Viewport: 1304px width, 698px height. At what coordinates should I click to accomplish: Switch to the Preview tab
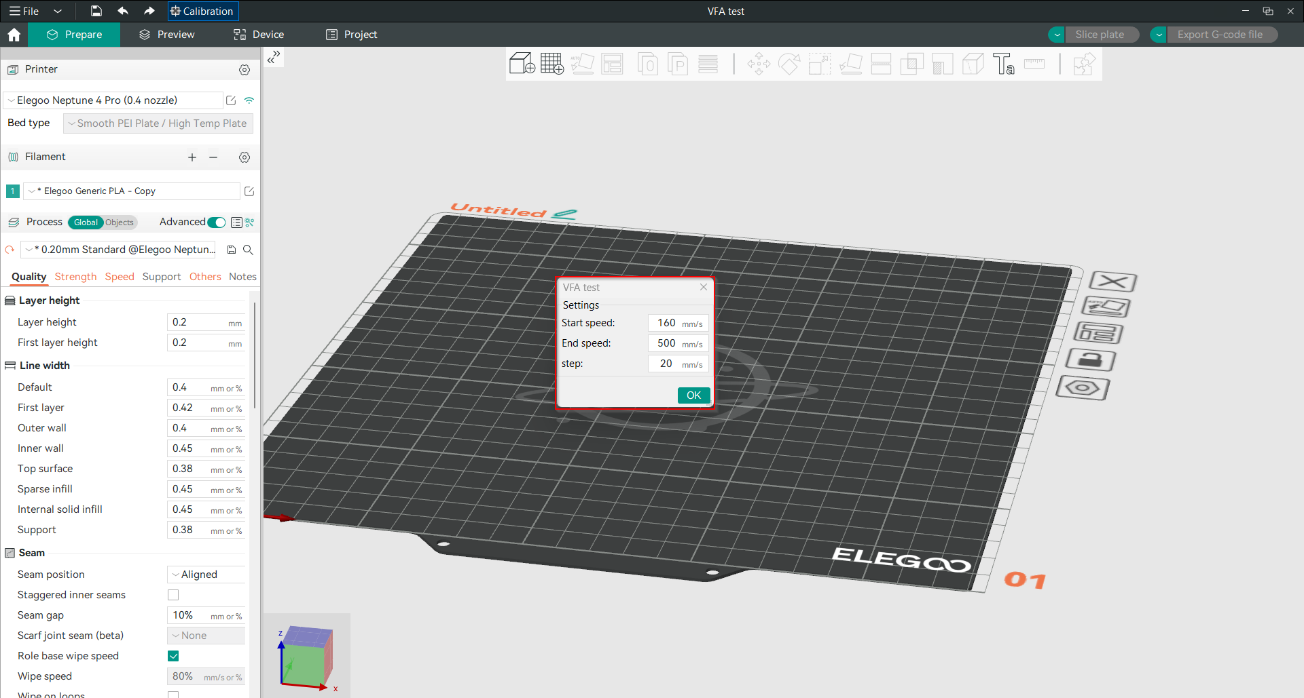pos(167,35)
